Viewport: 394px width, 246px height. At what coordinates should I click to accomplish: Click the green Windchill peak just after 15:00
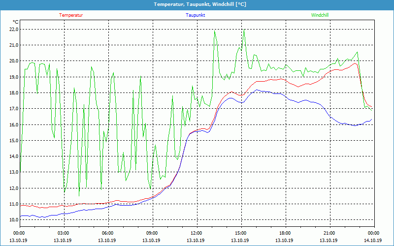click(x=244, y=32)
